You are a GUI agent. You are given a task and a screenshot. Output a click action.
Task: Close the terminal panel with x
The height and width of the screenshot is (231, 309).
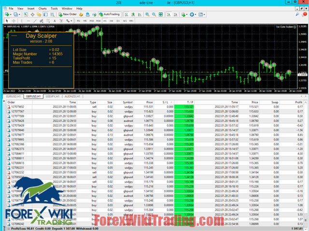tap(4, 102)
